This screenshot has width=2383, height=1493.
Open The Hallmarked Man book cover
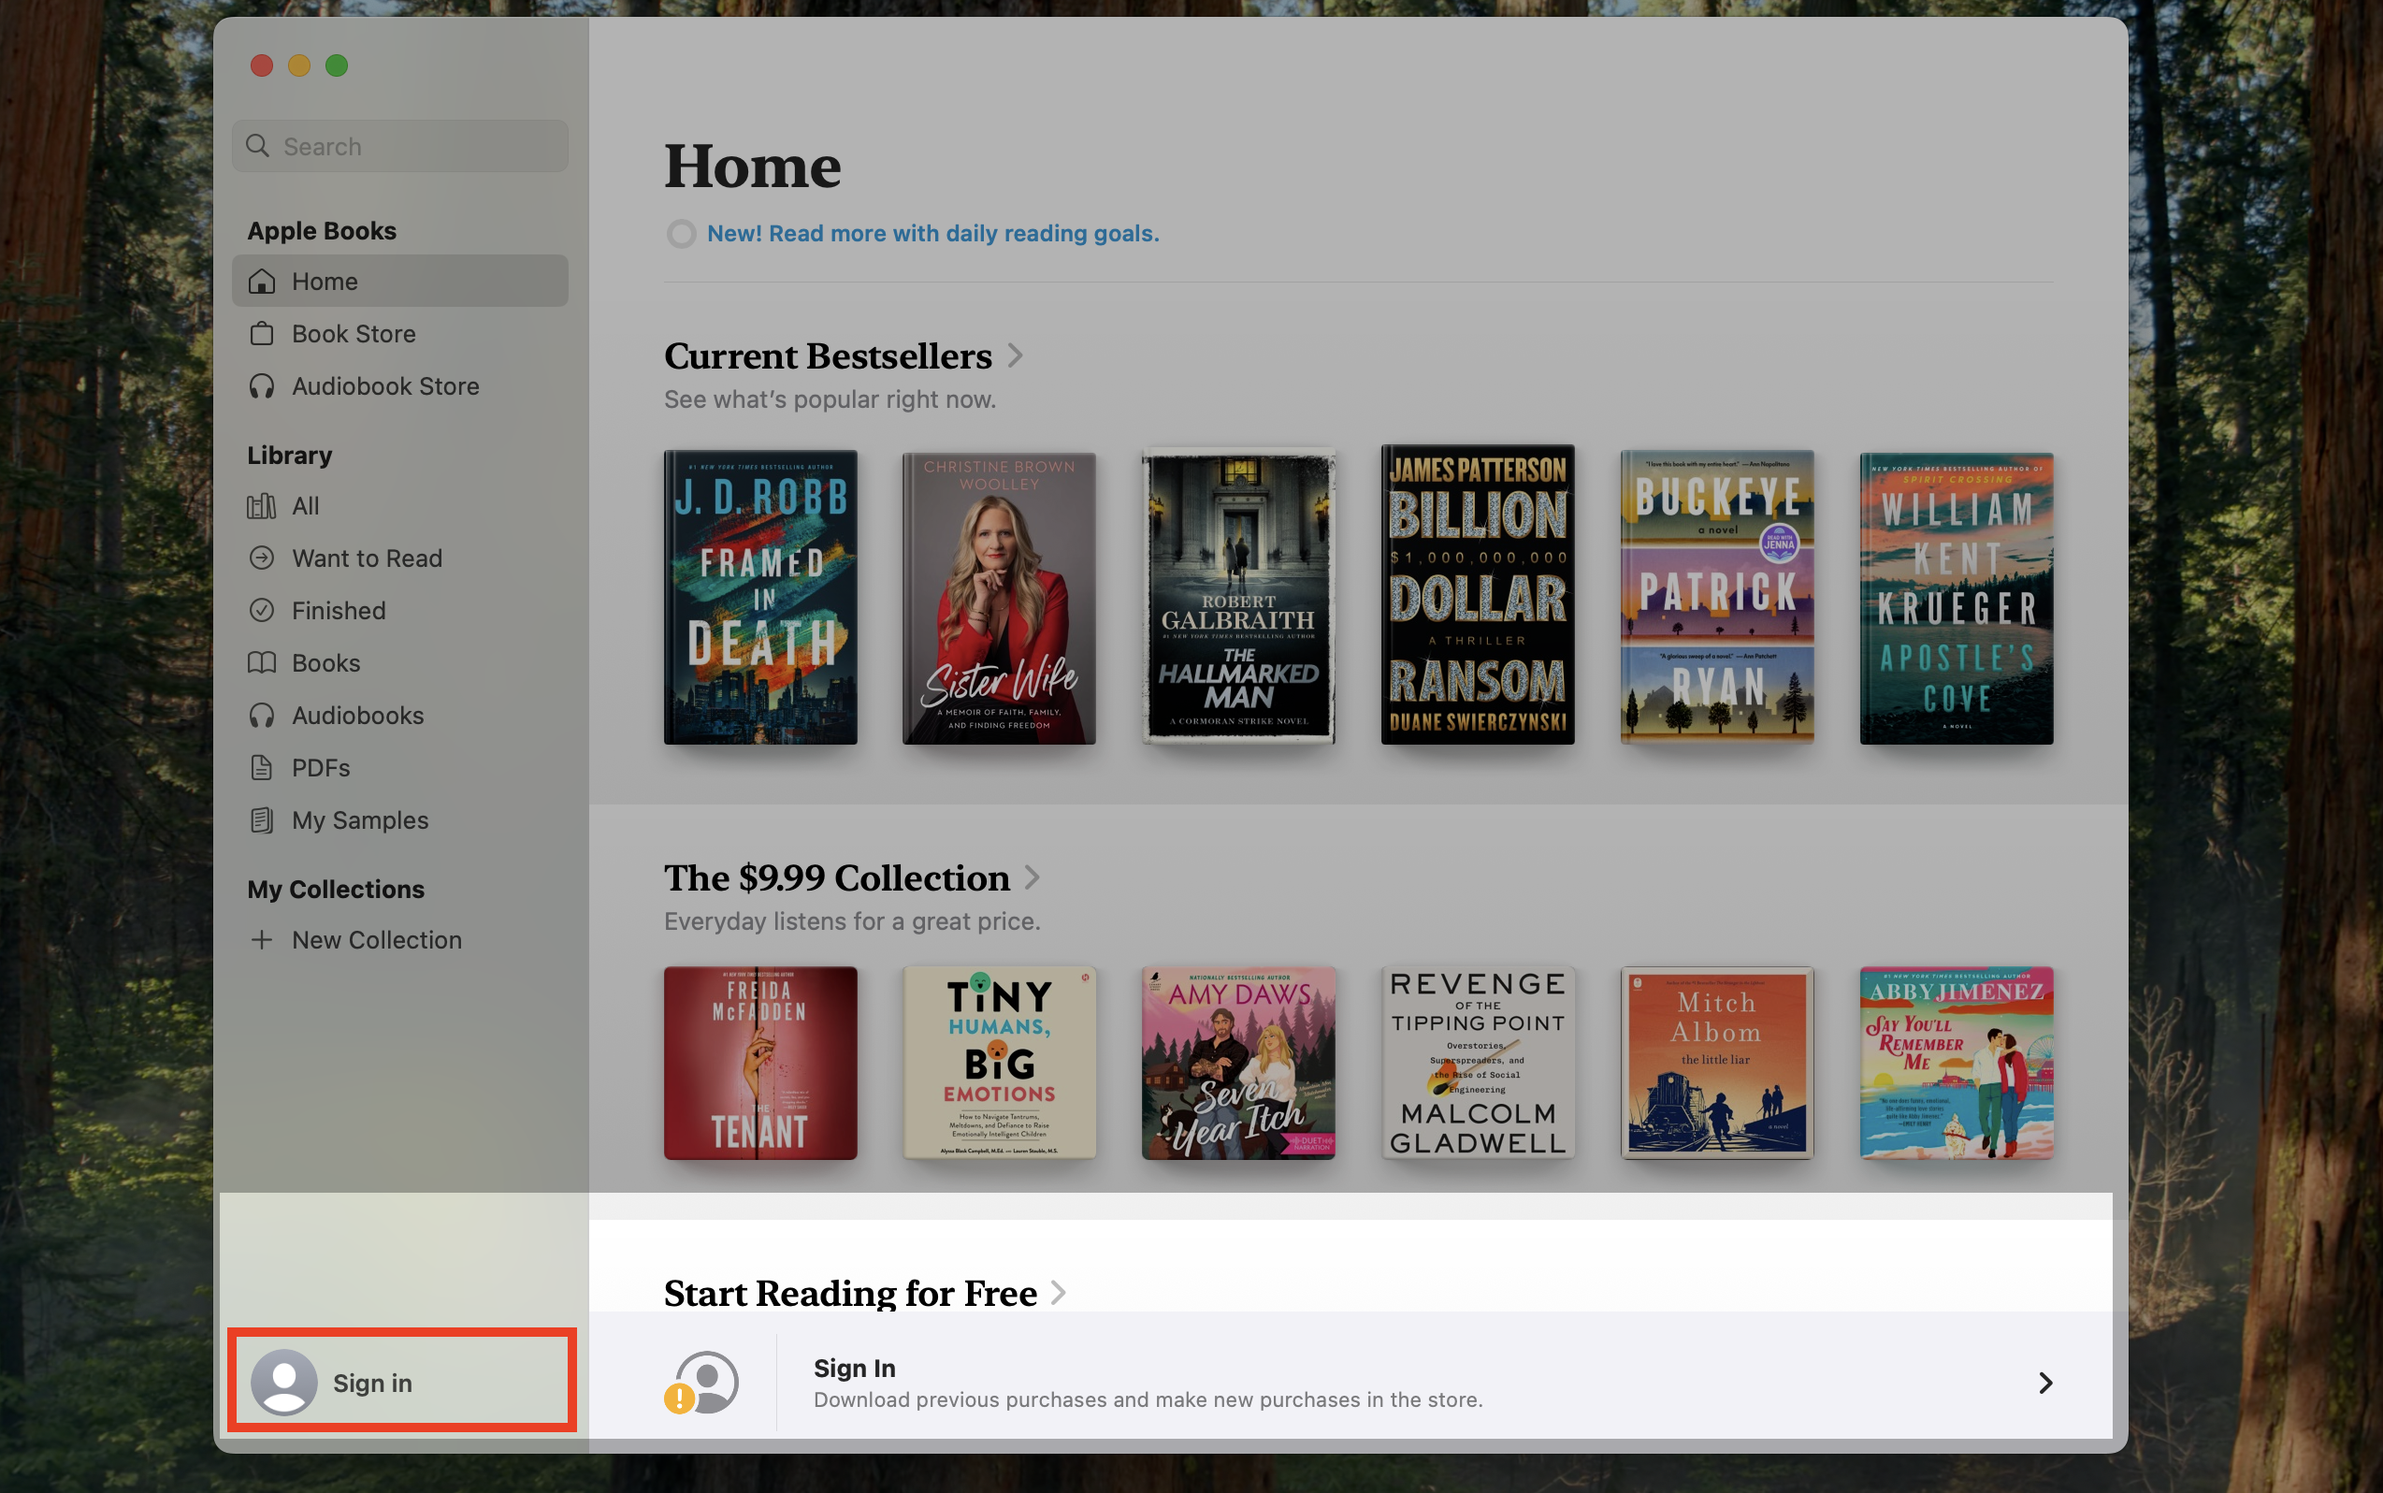(x=1238, y=597)
